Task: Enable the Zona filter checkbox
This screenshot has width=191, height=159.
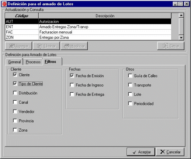Action: tap(15, 130)
